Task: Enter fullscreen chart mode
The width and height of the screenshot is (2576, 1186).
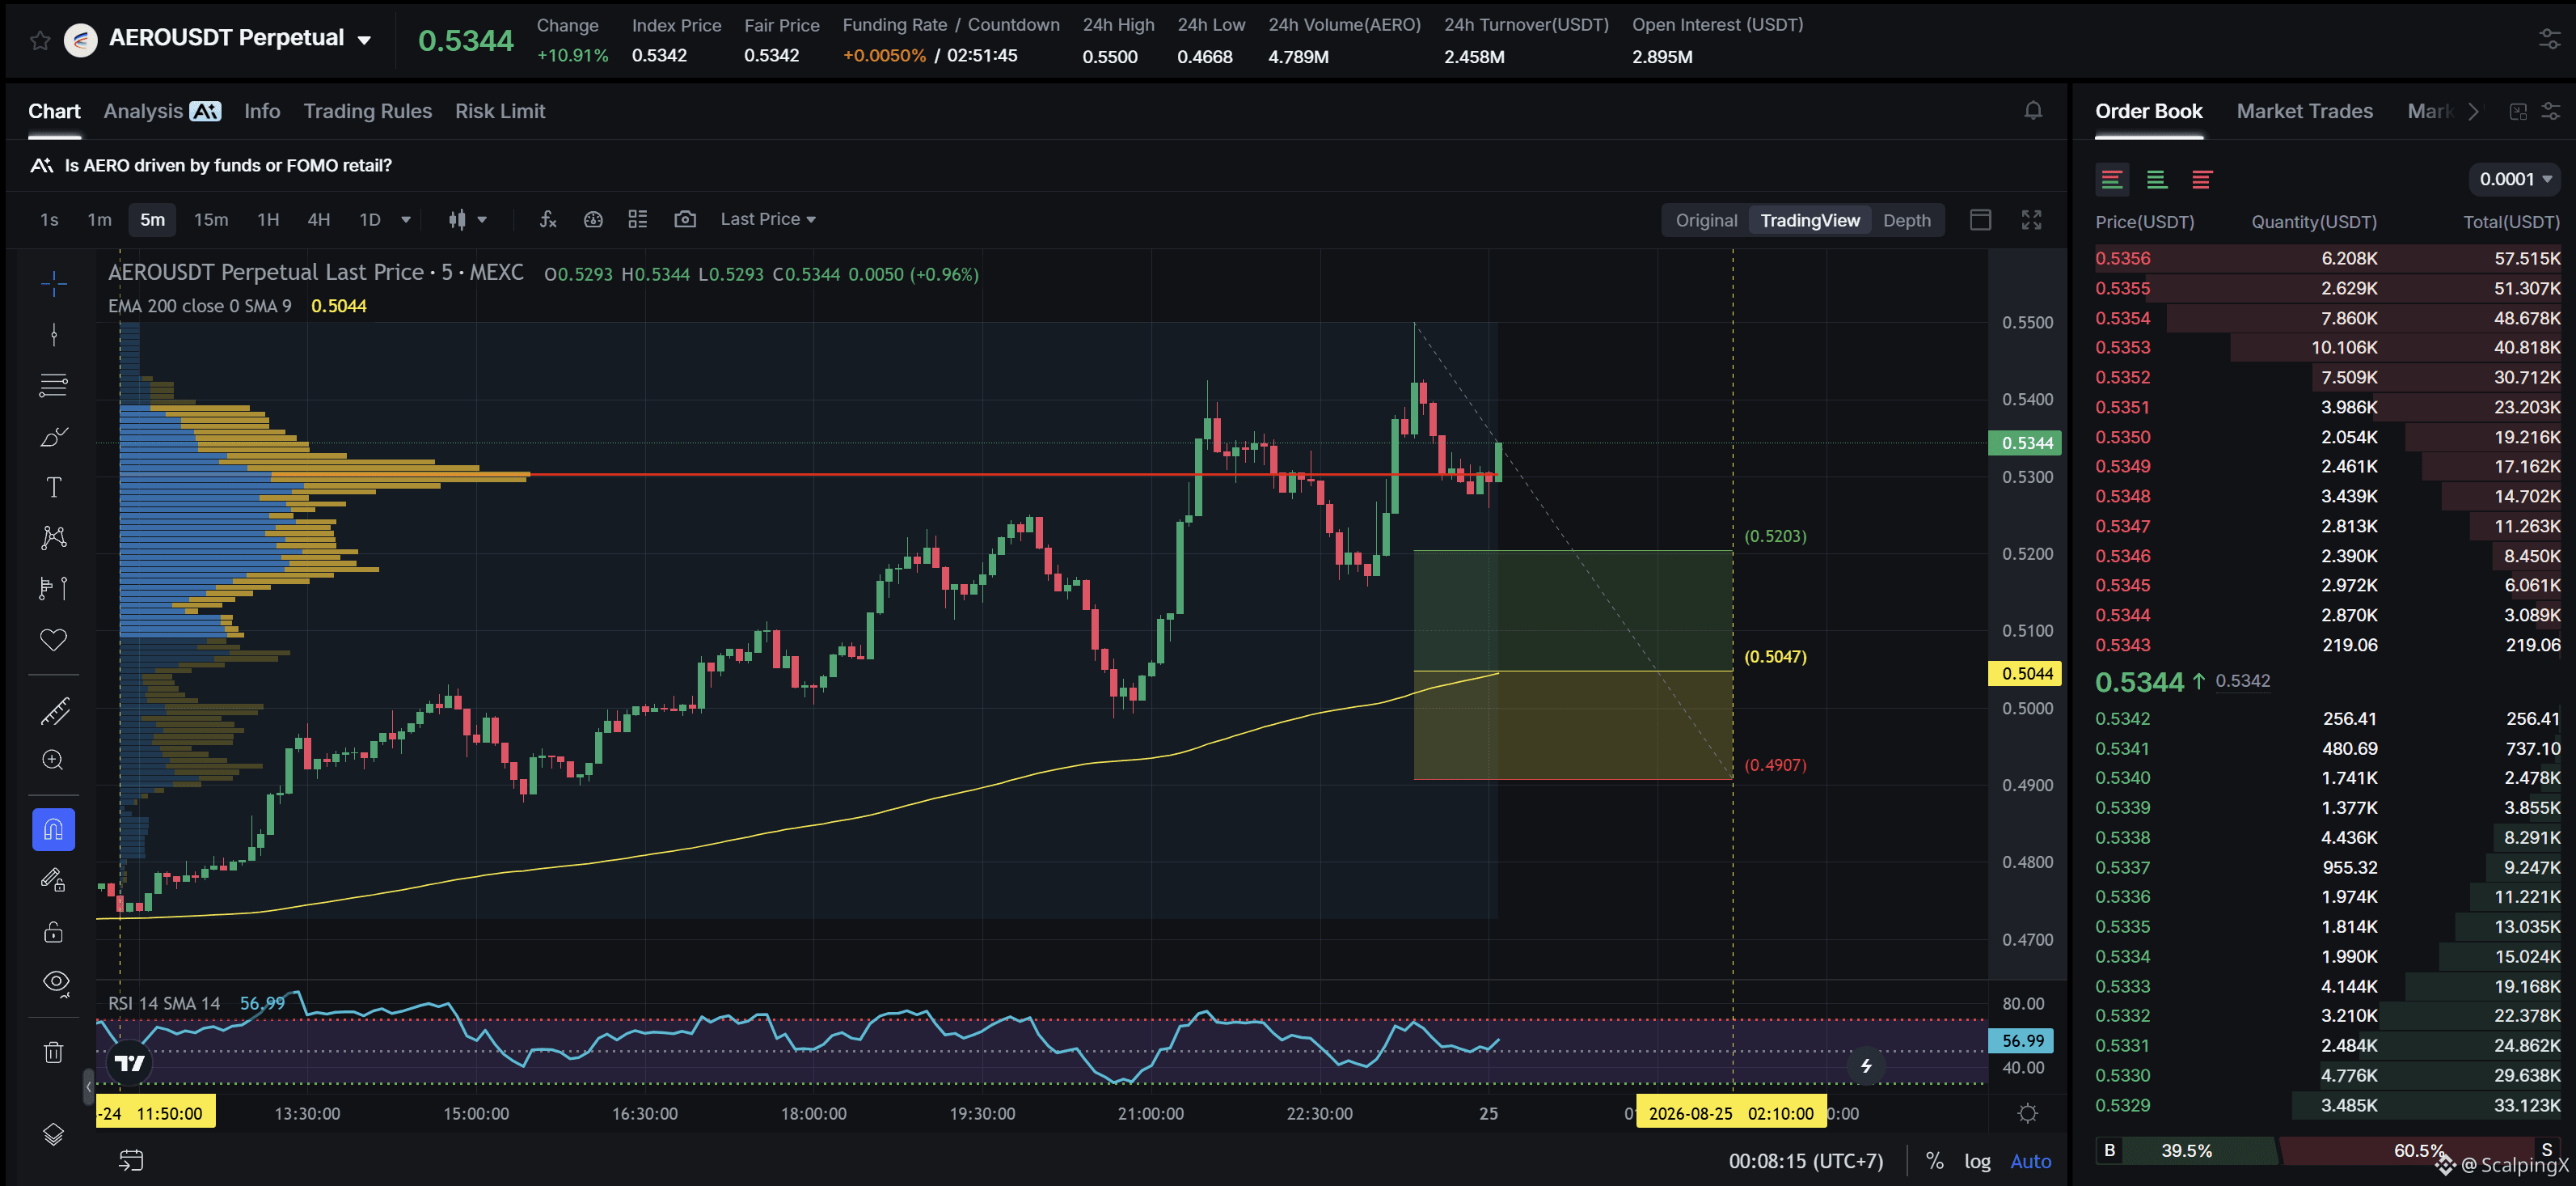Action: click(x=2031, y=220)
